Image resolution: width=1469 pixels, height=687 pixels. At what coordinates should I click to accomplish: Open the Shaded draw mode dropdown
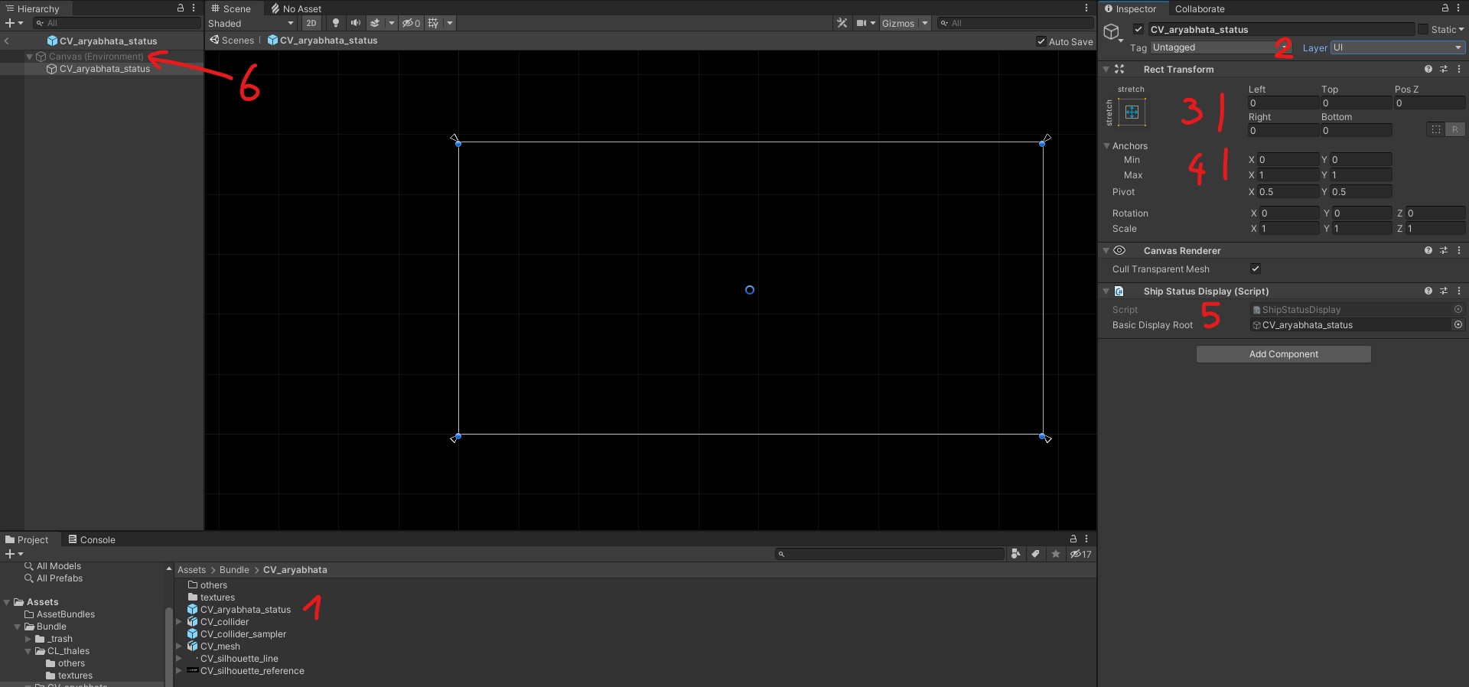pyautogui.click(x=251, y=23)
